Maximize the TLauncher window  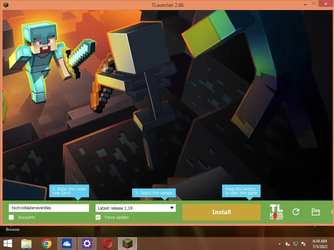[314, 4]
